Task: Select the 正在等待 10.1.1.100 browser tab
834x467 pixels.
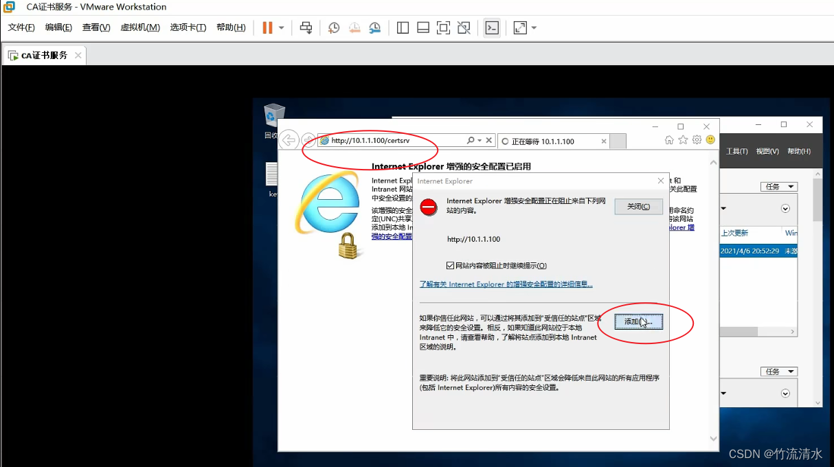Action: click(x=553, y=141)
